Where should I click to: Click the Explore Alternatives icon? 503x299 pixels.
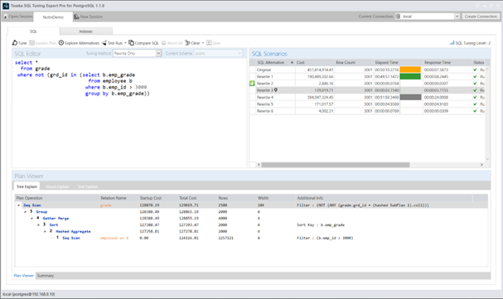(x=61, y=42)
